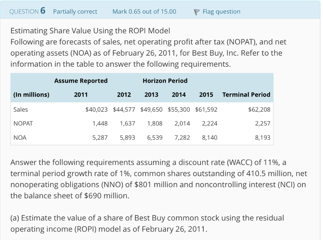This screenshot has width=323, height=240.
Task: Select the 2011 column header
Action: tap(81, 94)
